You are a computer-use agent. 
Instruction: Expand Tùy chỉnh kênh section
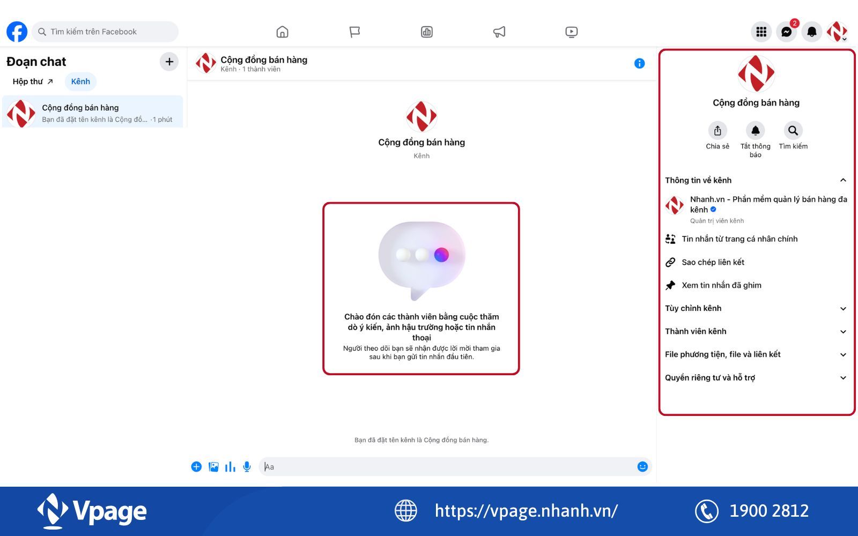pos(756,308)
